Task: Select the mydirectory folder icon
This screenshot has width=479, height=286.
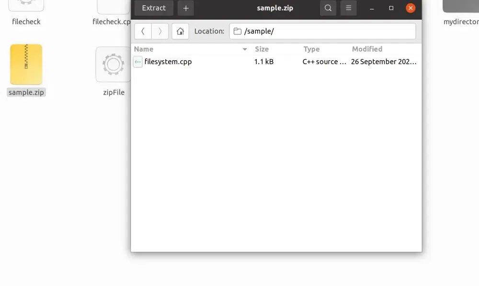Action: 461,6
